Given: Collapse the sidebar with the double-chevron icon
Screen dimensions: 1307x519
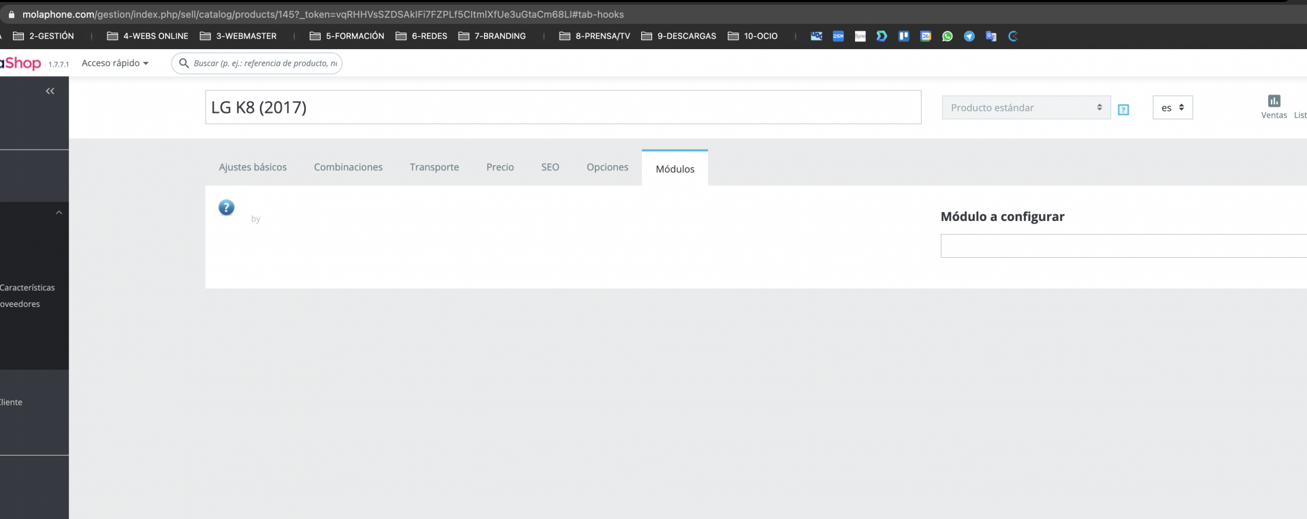Looking at the screenshot, I should click(x=50, y=91).
